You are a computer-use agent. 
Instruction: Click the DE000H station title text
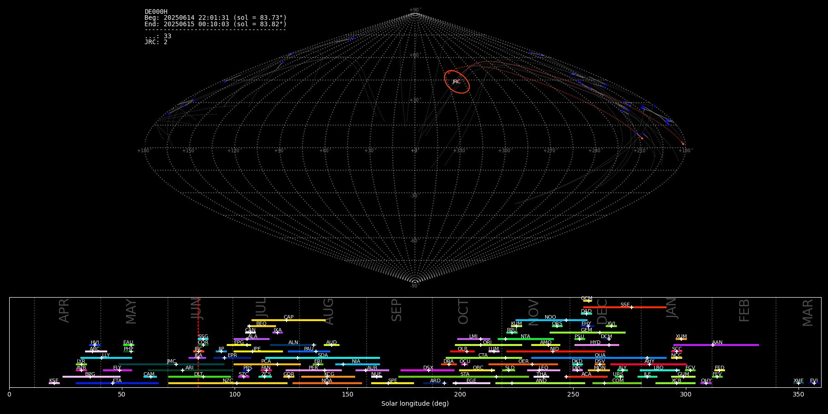tap(156, 12)
